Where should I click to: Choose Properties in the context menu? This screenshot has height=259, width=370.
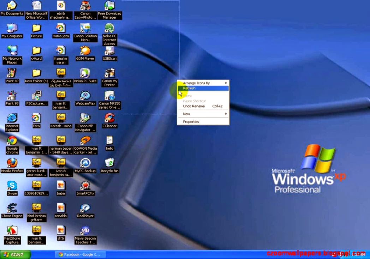pyautogui.click(x=191, y=121)
